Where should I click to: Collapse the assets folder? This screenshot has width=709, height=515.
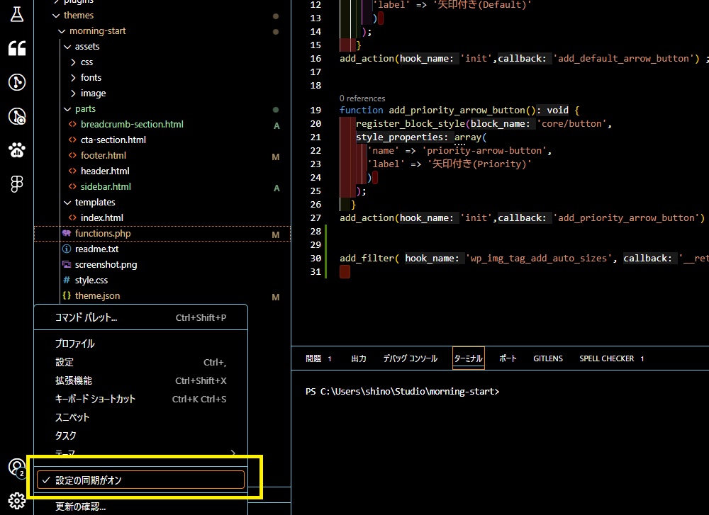pos(67,47)
